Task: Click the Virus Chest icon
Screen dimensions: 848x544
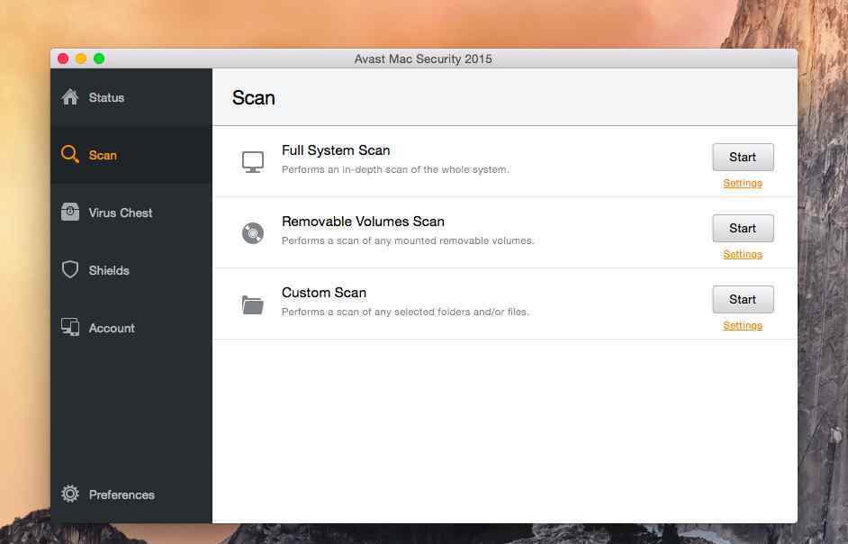Action: pos(69,213)
